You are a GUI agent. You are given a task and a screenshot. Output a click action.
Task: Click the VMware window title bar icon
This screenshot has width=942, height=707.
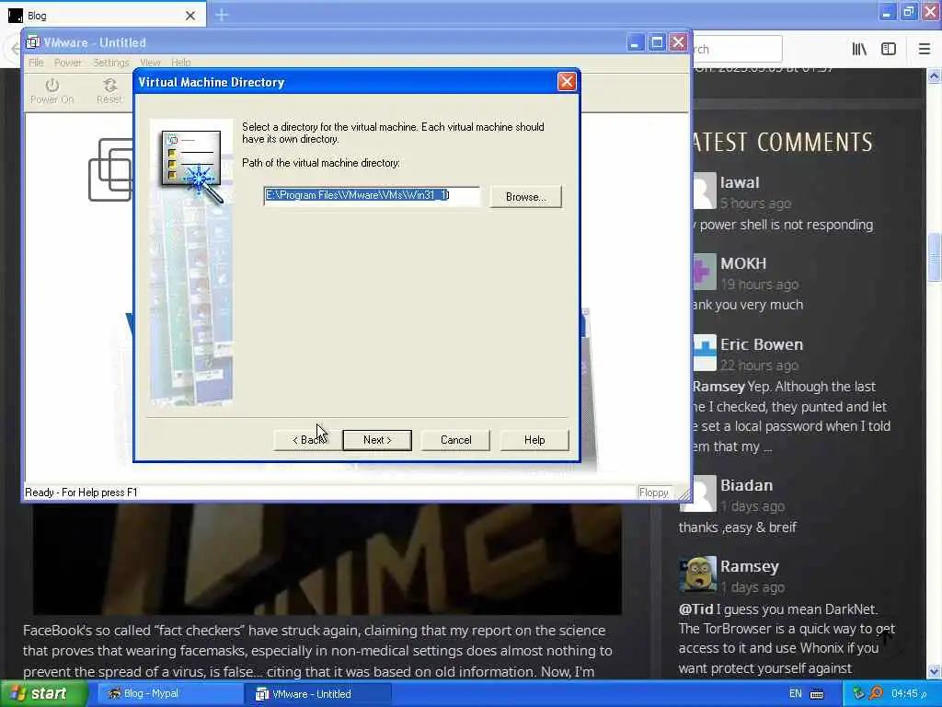click(32, 42)
